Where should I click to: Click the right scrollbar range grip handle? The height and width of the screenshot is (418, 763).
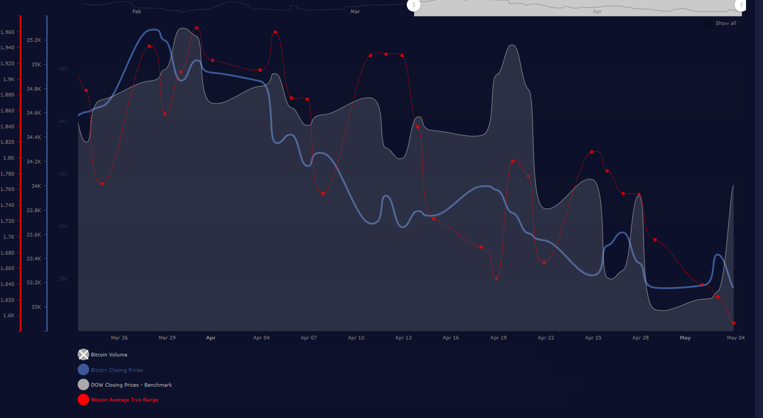tap(741, 5)
